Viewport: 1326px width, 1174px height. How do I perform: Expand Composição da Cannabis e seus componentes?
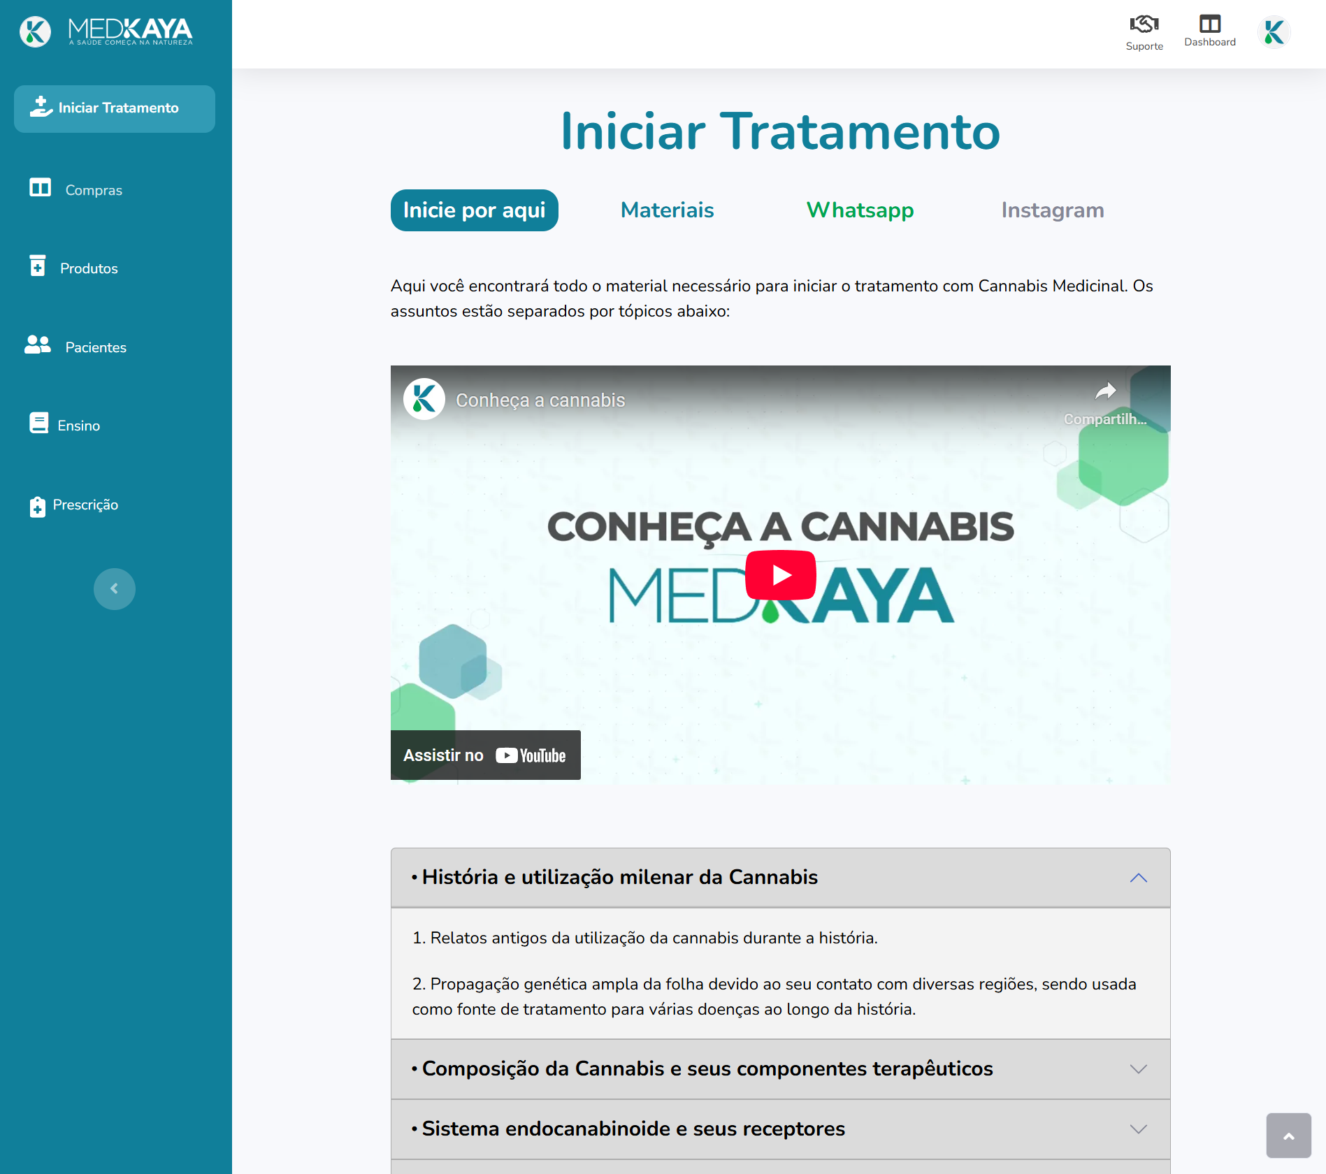click(x=781, y=1069)
